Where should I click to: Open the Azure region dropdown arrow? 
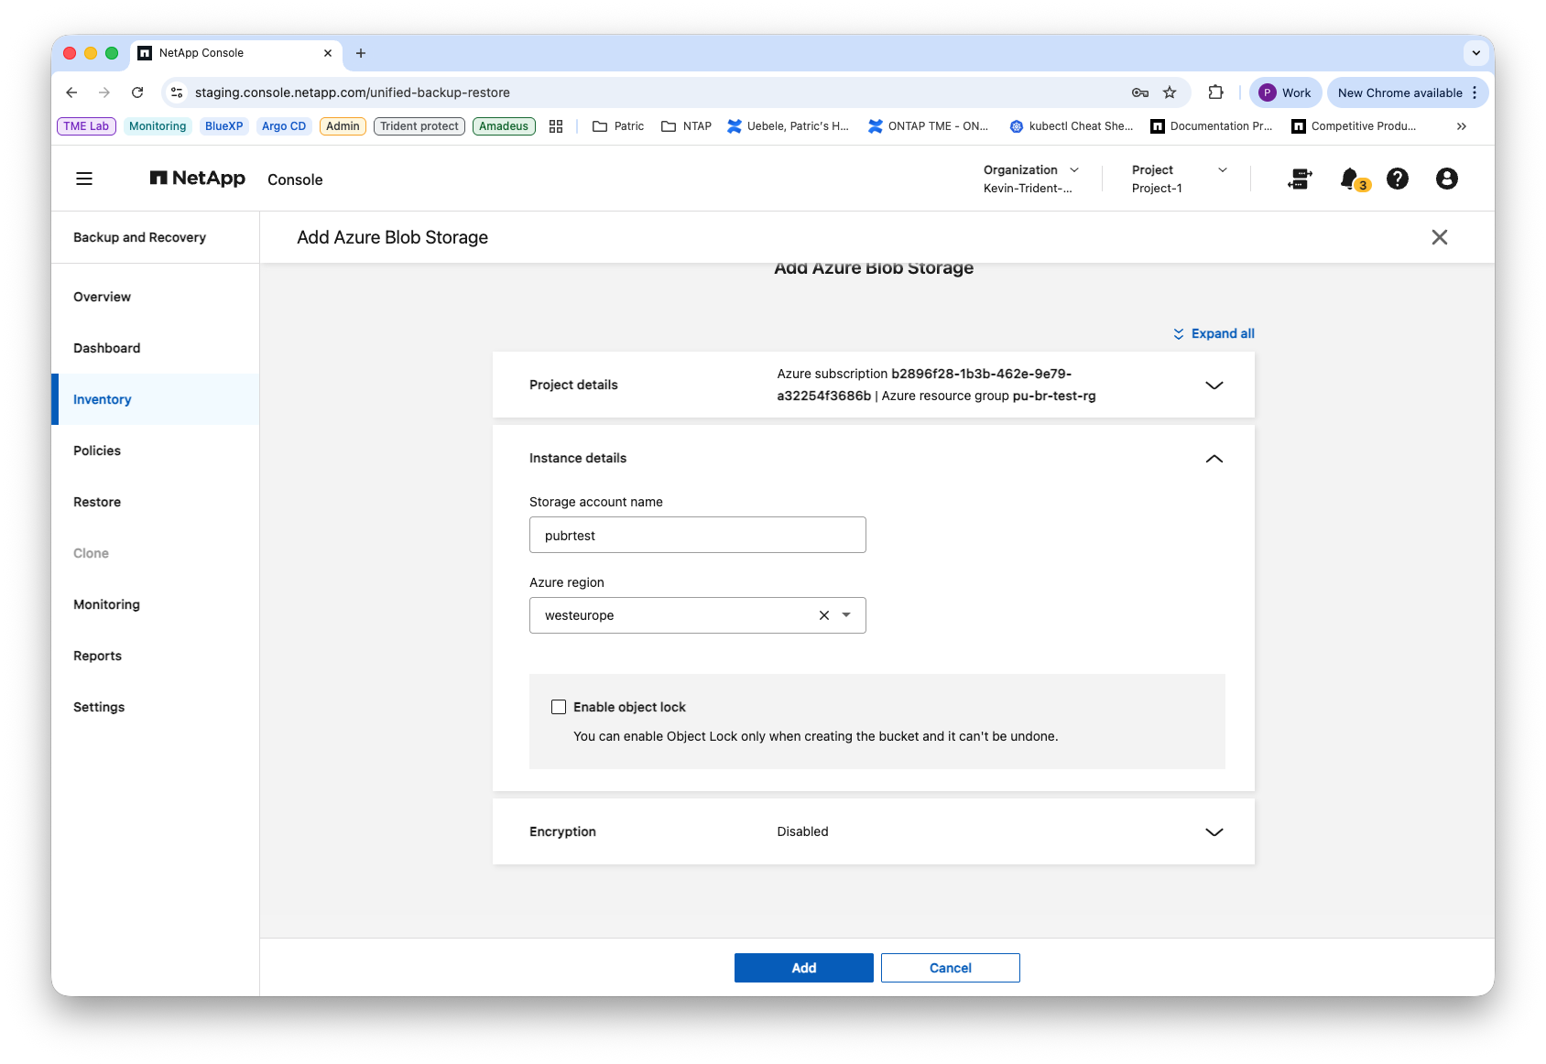point(846,615)
